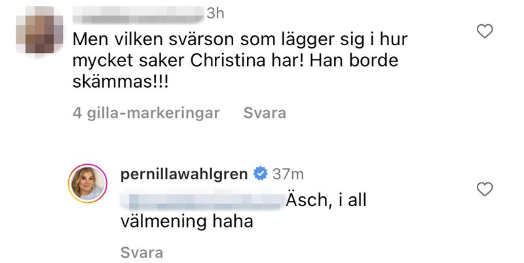Open the pernillawahlgren username link
The image size is (524, 263).
tap(184, 174)
